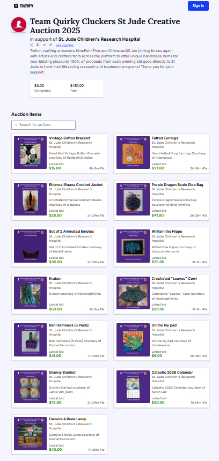219x461 pixels.
Task: Open the St. Jude Children's Research Hospital link
Action: tap(99, 39)
